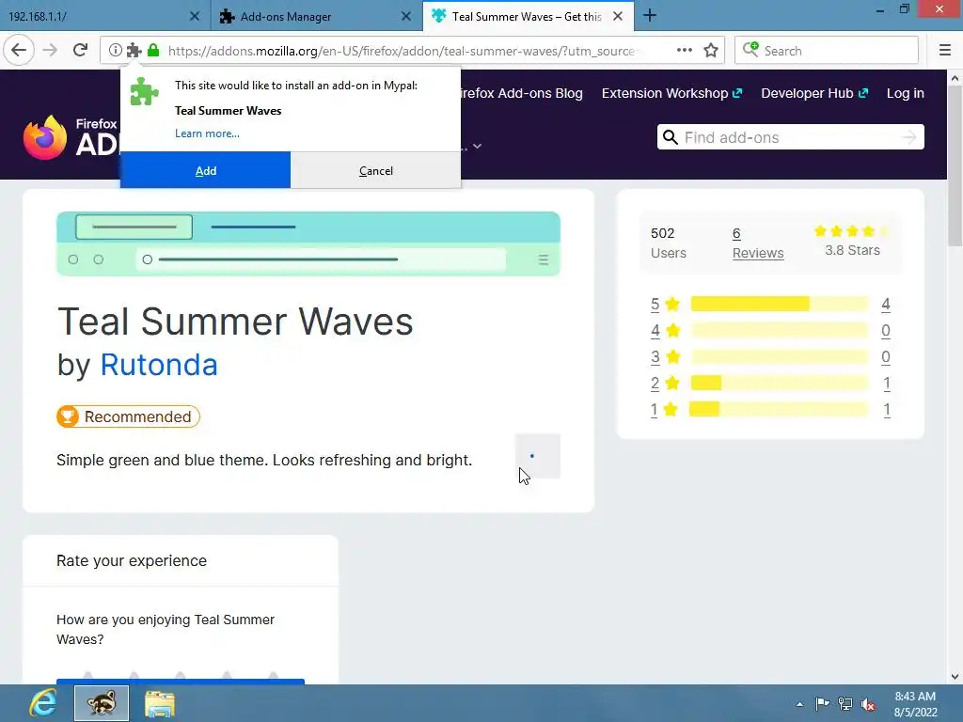The height and width of the screenshot is (722, 963).
Task: Click the Find add-ons search field
Action: coord(789,137)
